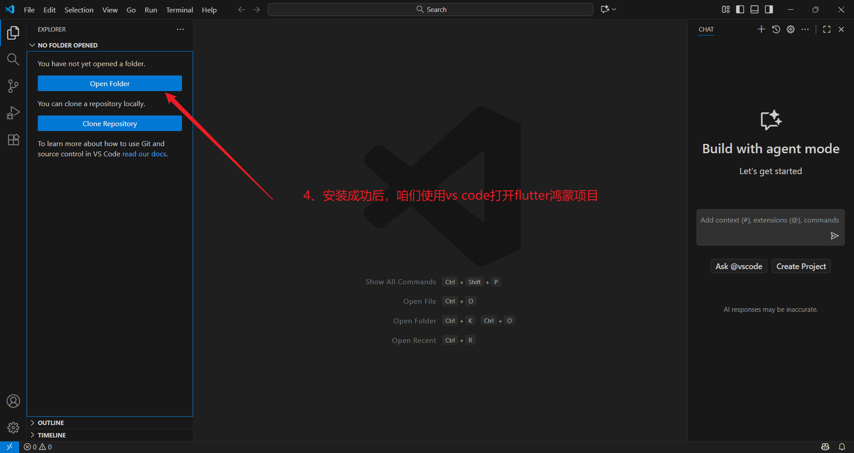Close the chat panel

[x=841, y=29]
